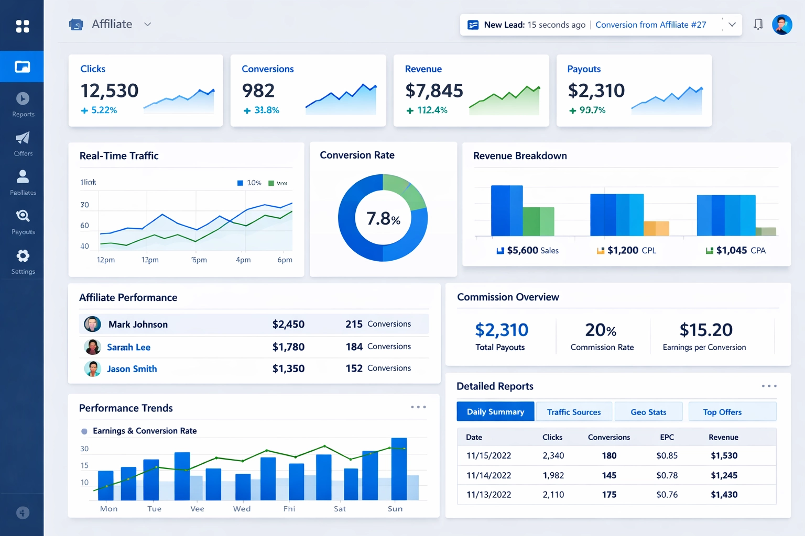Open Mark Johnson's affiliate profile
805x536 pixels.
tap(138, 324)
